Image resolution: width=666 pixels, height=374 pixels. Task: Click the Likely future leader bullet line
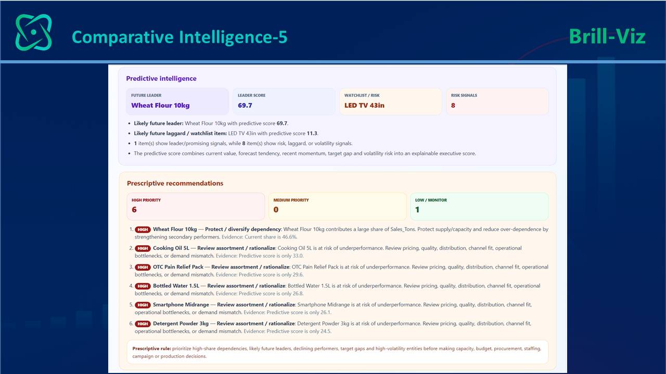click(x=211, y=124)
